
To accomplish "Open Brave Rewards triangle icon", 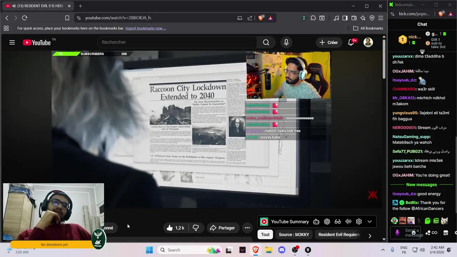I will pos(270,18).
